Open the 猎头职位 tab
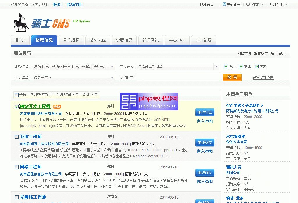Viewport: 298px width, 203px height. (97, 40)
